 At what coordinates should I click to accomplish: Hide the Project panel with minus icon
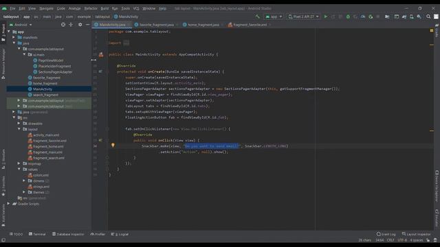tap(87, 25)
